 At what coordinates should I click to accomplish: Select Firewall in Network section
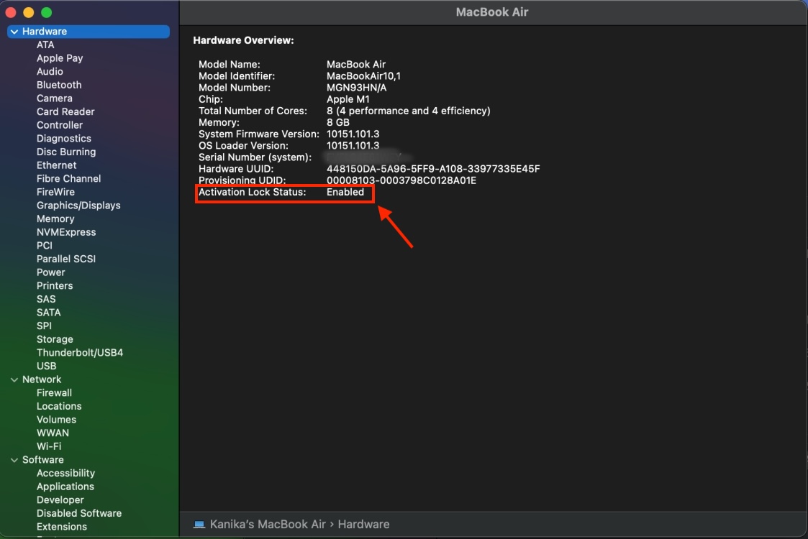click(x=54, y=393)
